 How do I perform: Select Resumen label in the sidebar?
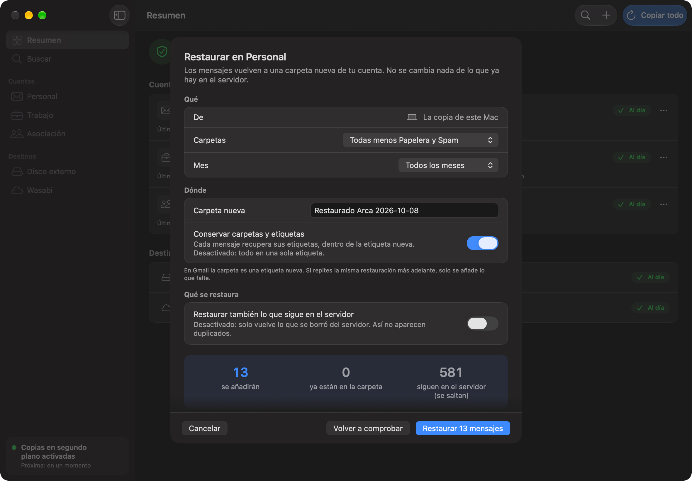pyautogui.click(x=44, y=40)
